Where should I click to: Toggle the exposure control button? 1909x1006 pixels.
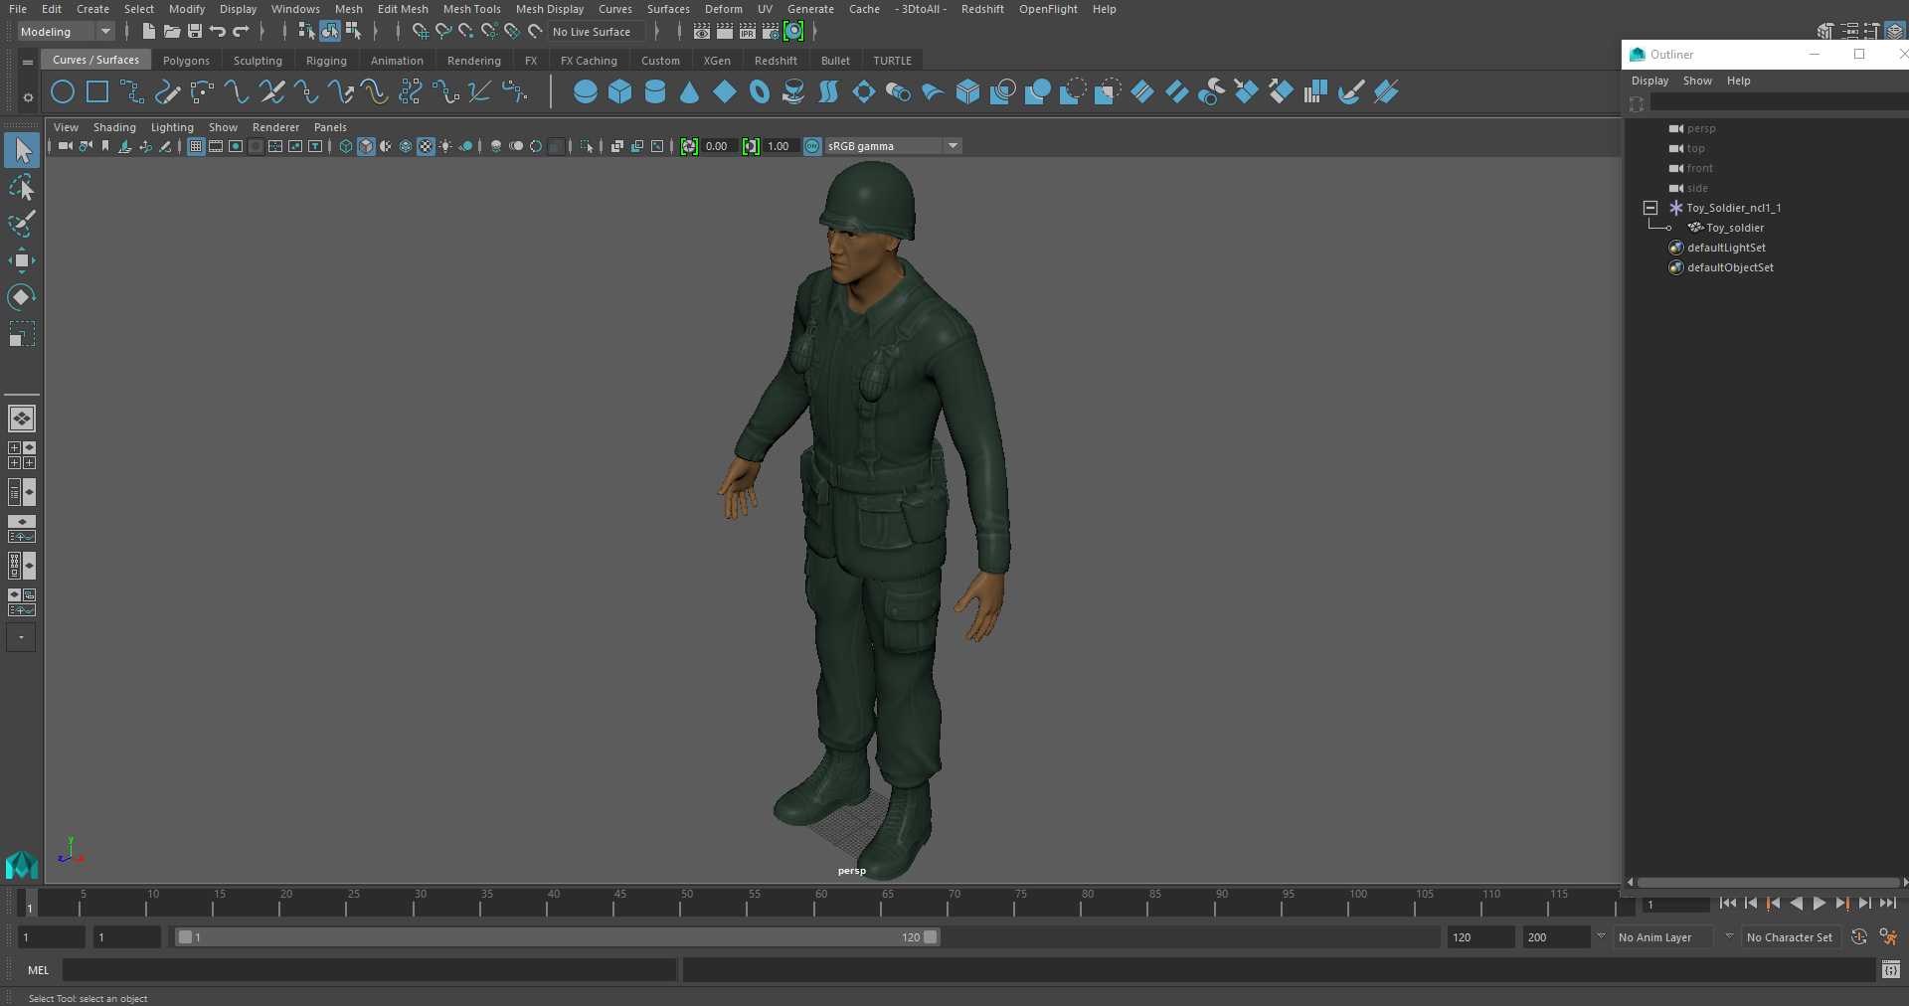(689, 146)
